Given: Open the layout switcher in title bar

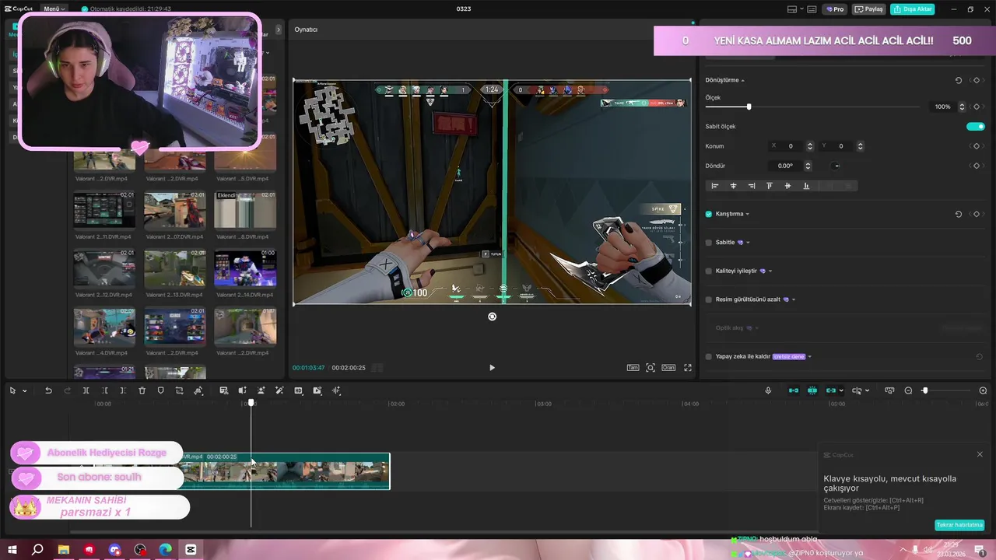Looking at the screenshot, I should point(797,9).
